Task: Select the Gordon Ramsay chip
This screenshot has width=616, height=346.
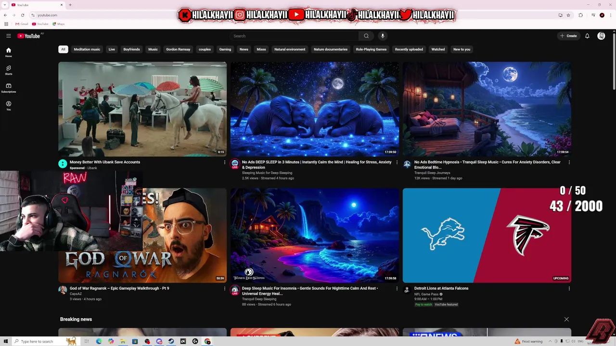Action: pos(178,49)
